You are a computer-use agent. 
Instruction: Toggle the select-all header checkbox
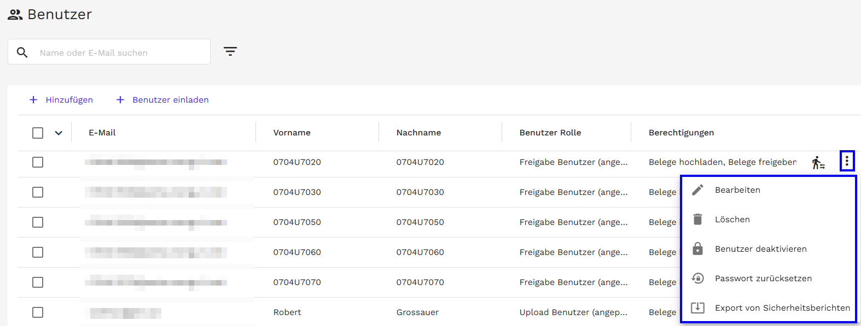[38, 133]
